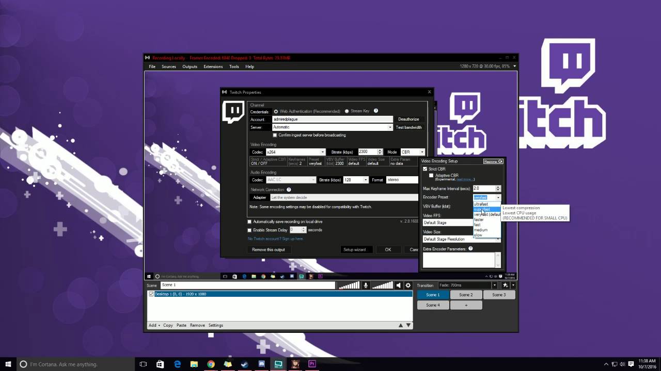Screen dimensions: 661x371
Task: Open Task View on the taskbar
Action: [144, 364]
